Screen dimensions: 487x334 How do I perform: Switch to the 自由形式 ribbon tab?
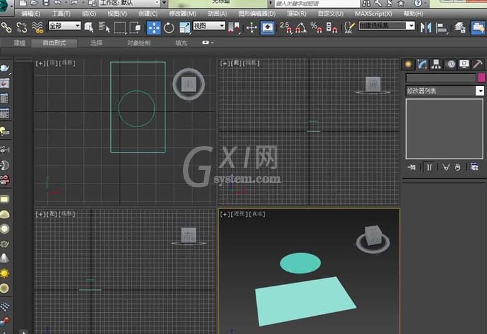coord(55,43)
